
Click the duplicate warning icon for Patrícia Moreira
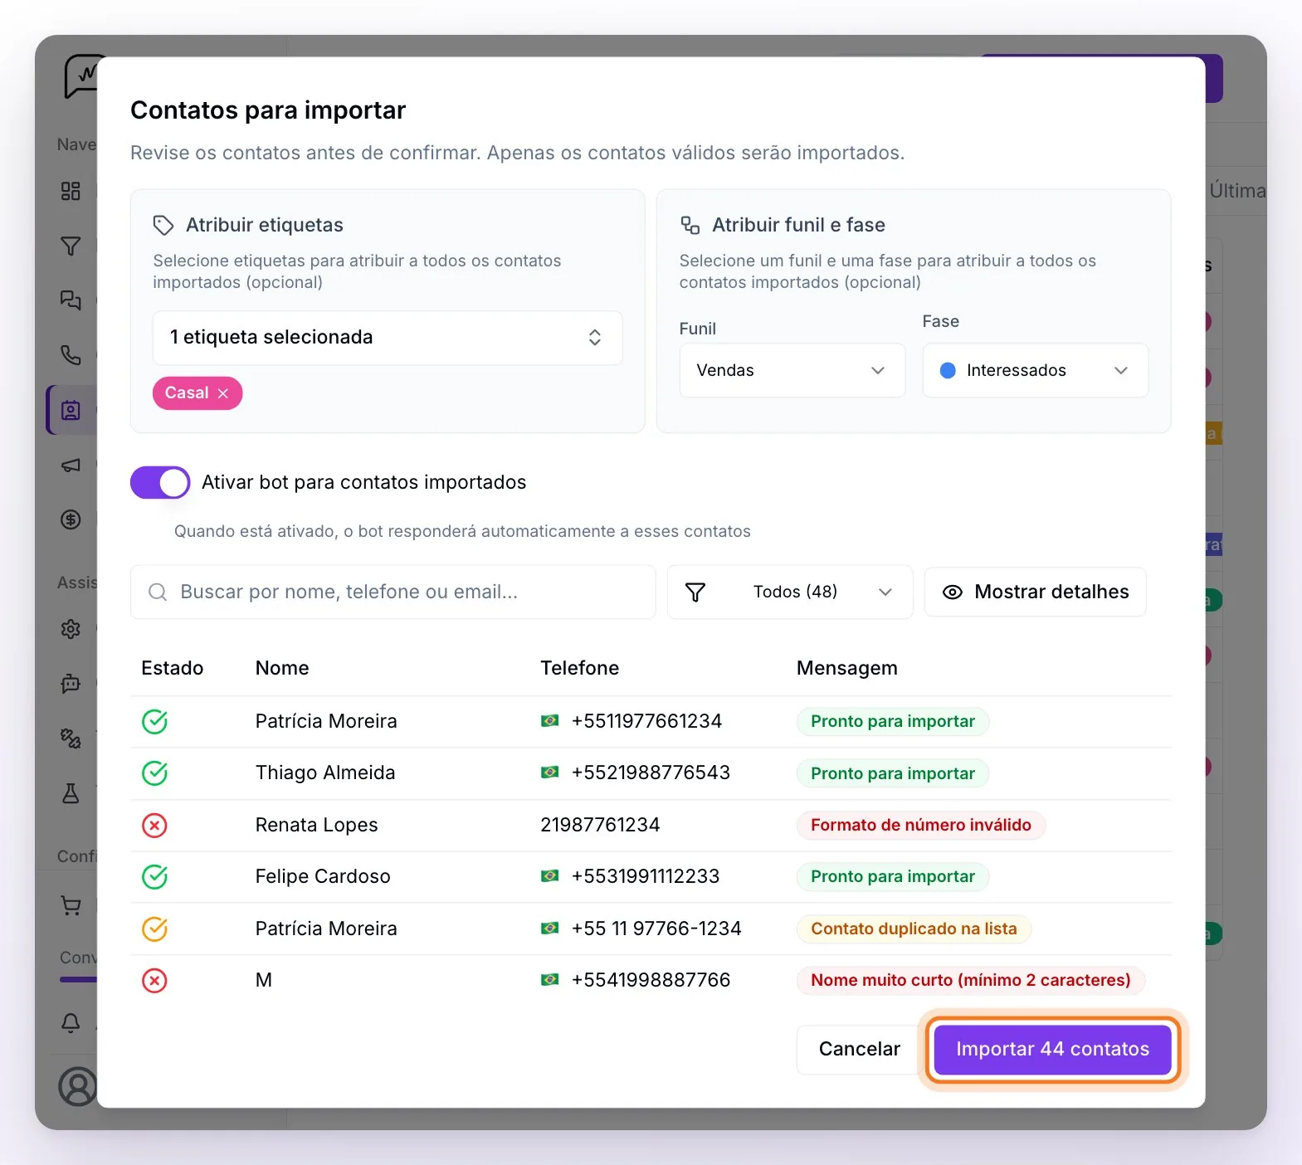[154, 929]
